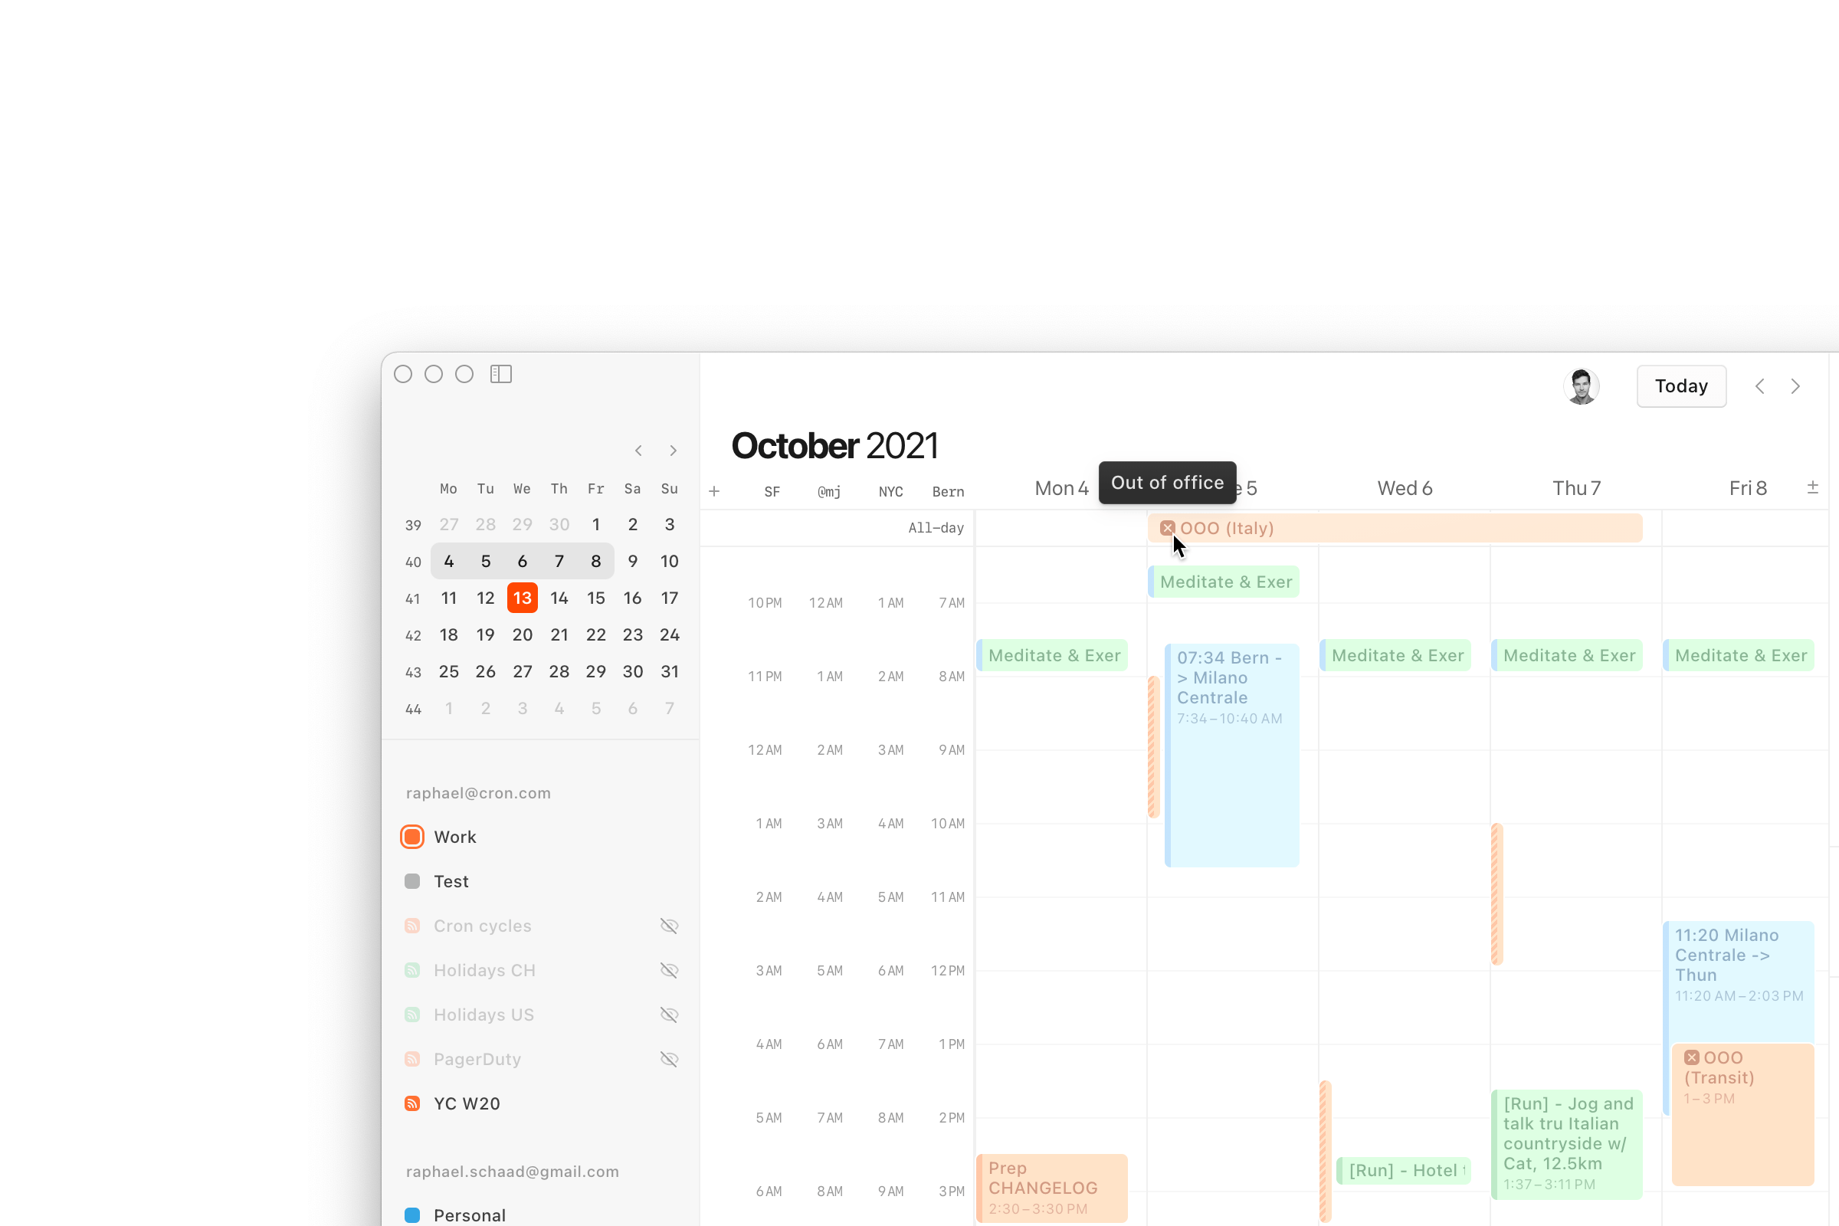Image resolution: width=1839 pixels, height=1226 pixels.
Task: Expand the raphael.schaad@gmail.com account section
Action: click(x=510, y=1170)
